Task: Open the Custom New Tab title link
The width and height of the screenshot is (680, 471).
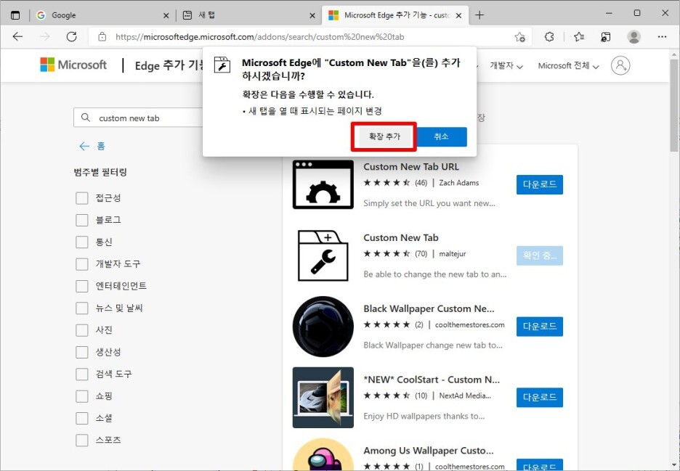Action: pos(401,238)
